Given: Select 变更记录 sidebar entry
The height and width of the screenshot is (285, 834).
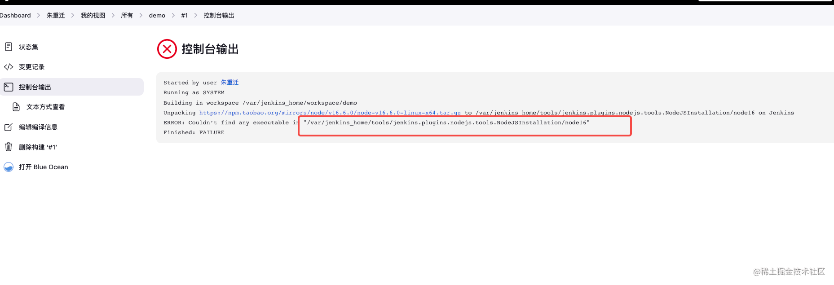Looking at the screenshot, I should [x=31, y=67].
